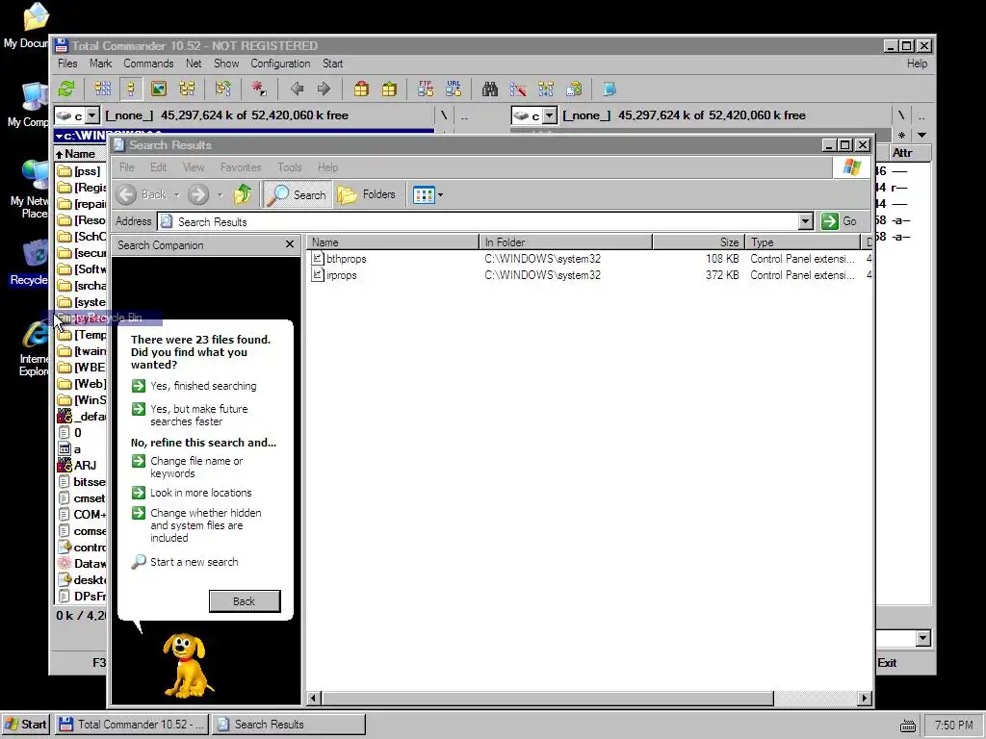Open the Total Commander command line dropdown
The width and height of the screenshot is (986, 739).
pyautogui.click(x=922, y=639)
